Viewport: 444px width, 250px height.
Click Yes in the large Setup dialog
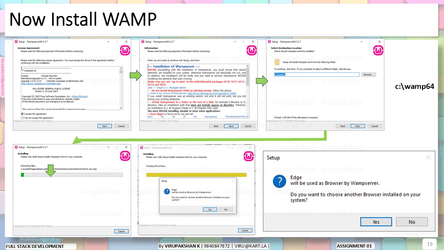(x=376, y=222)
